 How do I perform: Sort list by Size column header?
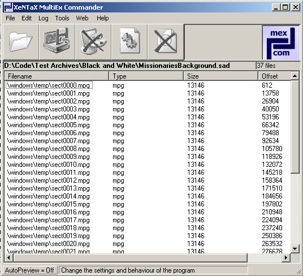(220, 76)
